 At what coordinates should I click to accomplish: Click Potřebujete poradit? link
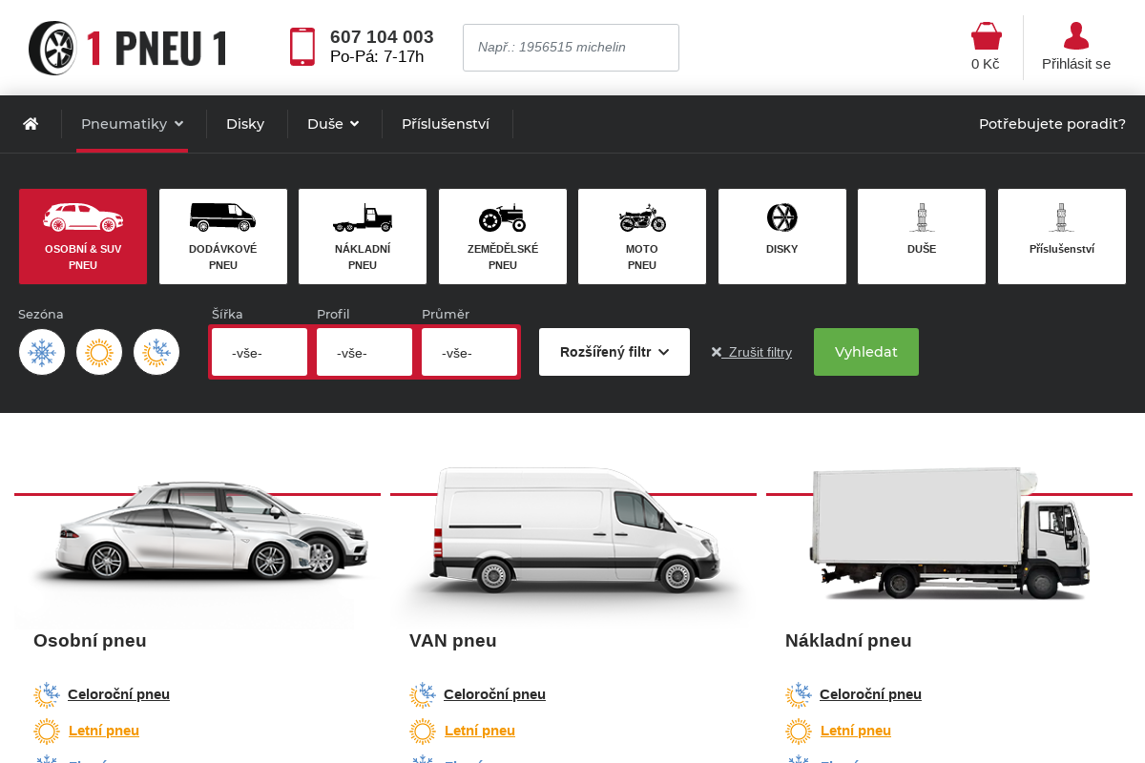pyautogui.click(x=1052, y=124)
